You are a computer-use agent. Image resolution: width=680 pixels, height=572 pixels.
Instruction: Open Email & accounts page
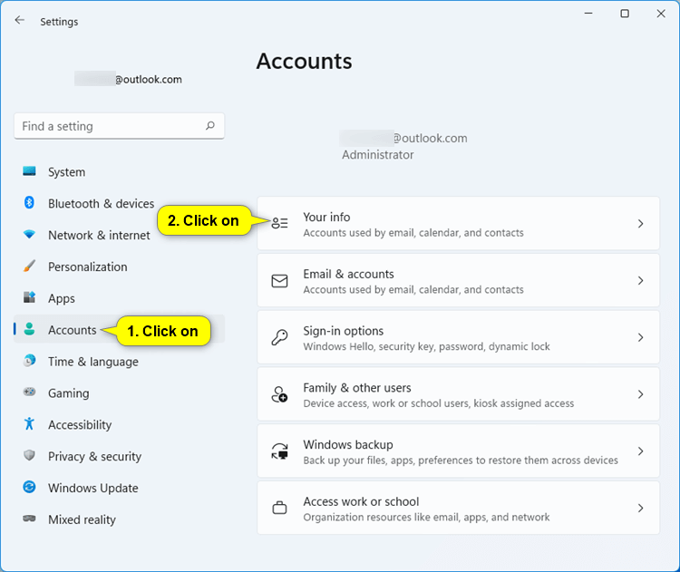[459, 281]
